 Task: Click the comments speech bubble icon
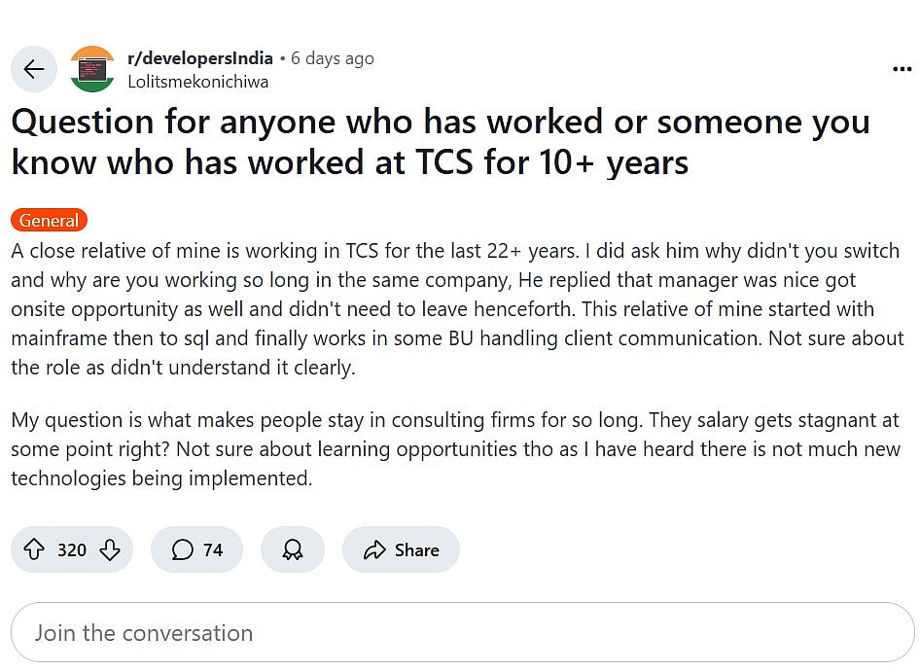click(182, 550)
